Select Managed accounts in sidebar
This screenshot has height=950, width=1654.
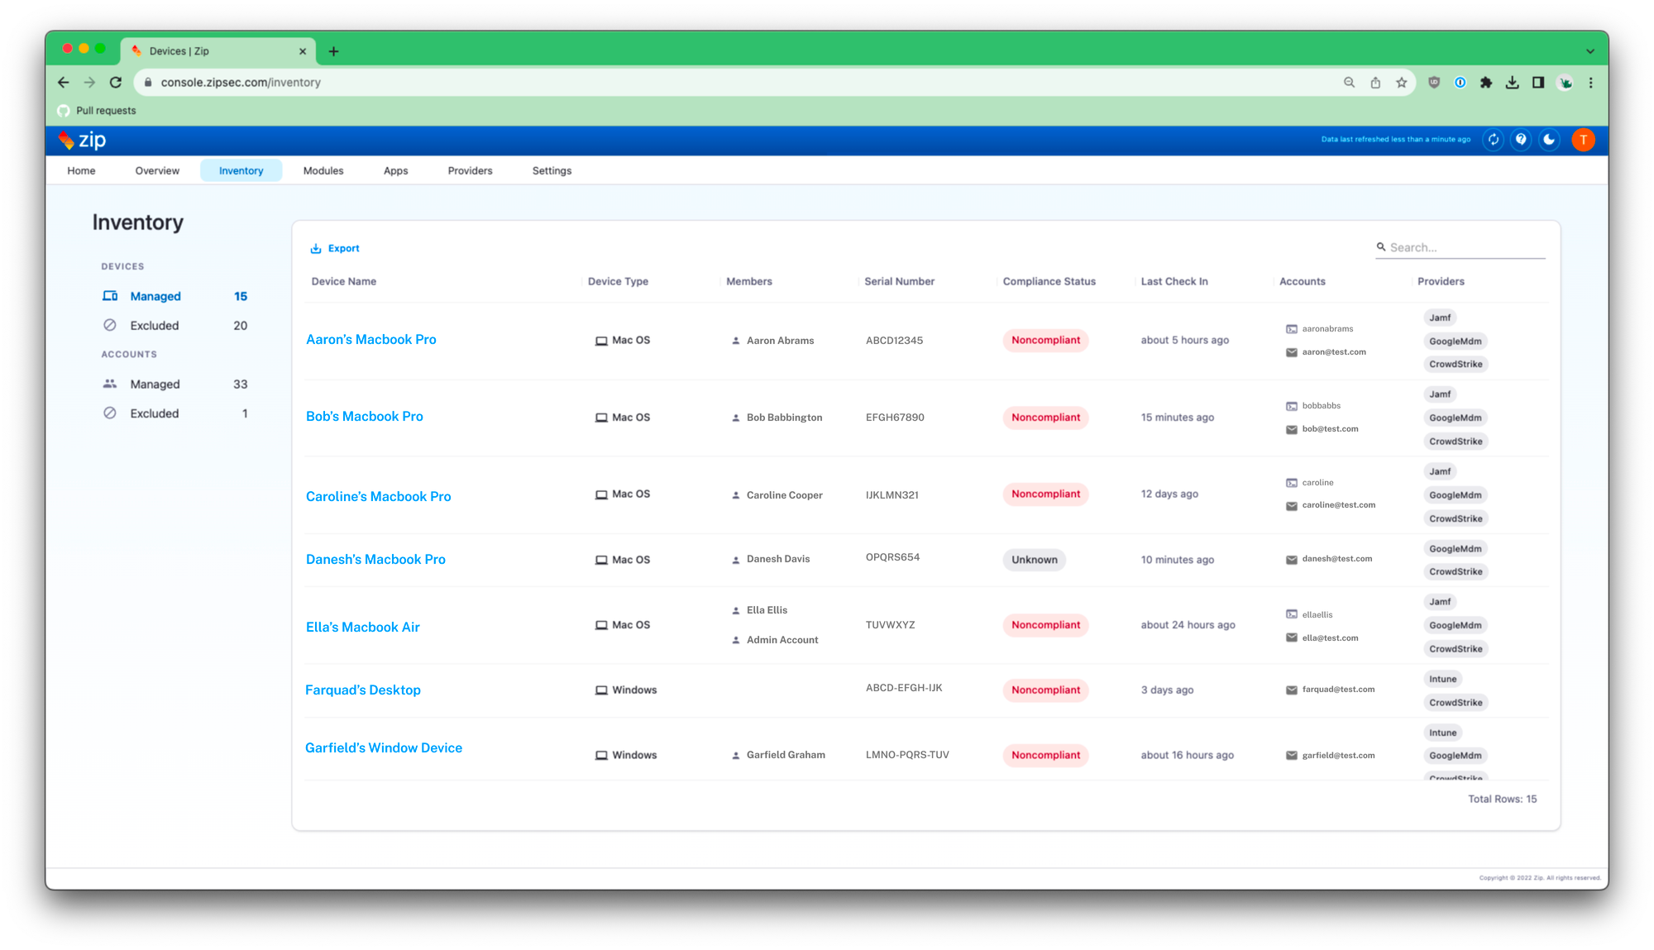(x=155, y=384)
